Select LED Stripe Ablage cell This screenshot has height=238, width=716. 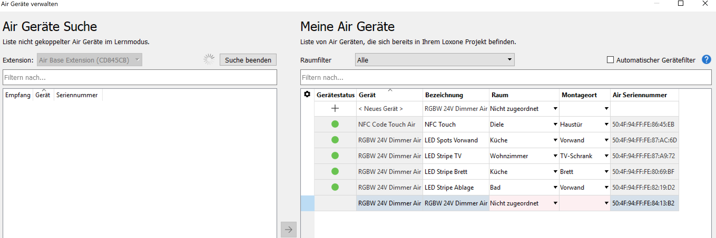(456, 188)
